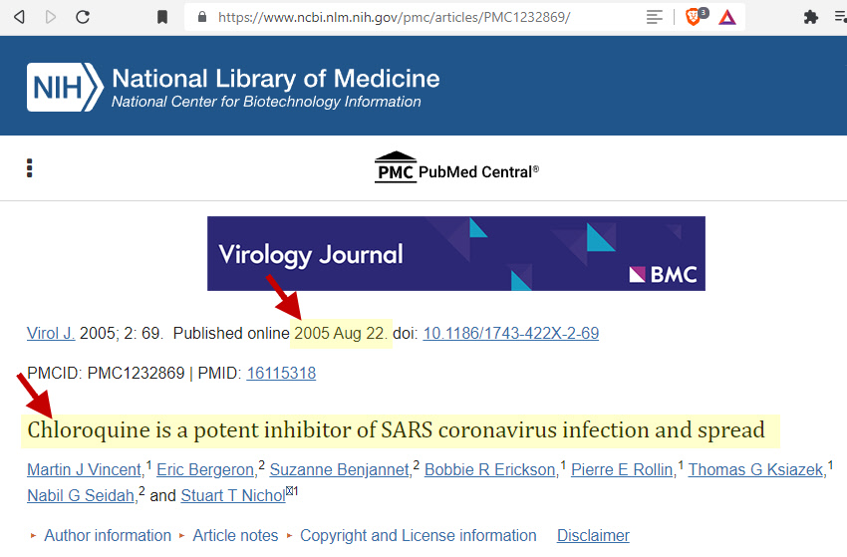Open the extensions puzzle icon
Image resolution: width=847 pixels, height=557 pixels.
(x=811, y=17)
